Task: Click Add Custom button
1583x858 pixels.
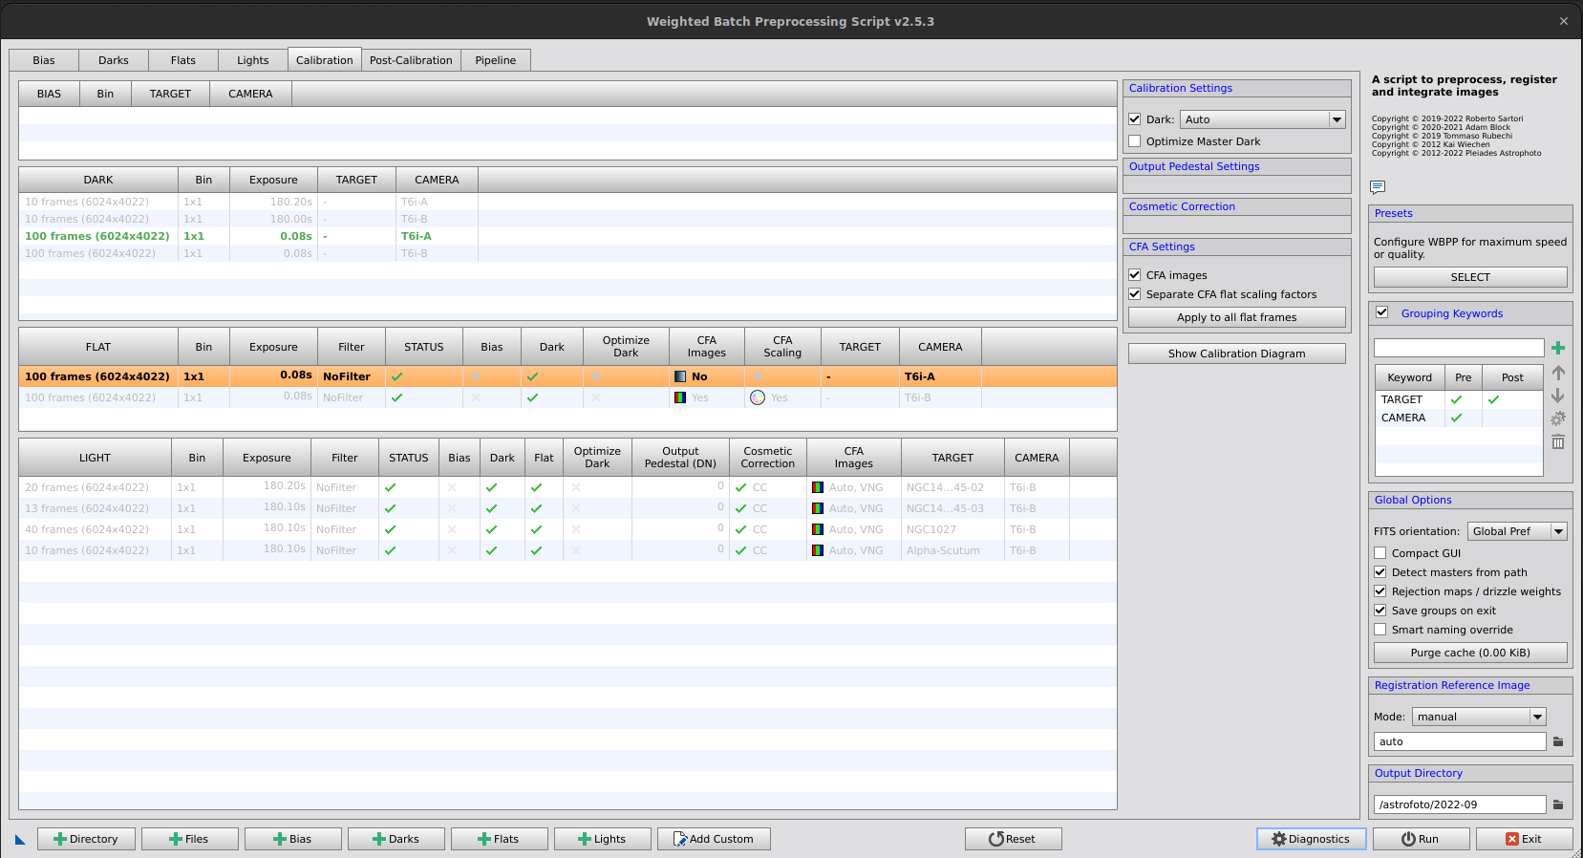Action: tap(714, 839)
